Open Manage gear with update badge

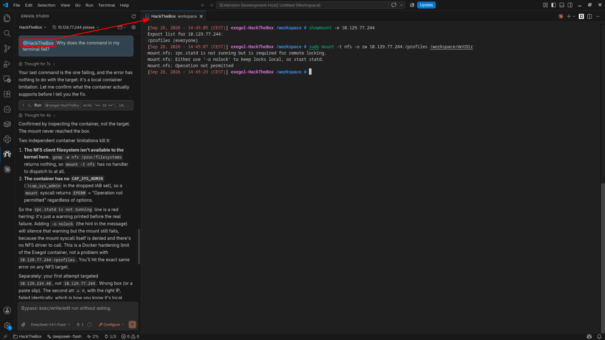coord(7,326)
